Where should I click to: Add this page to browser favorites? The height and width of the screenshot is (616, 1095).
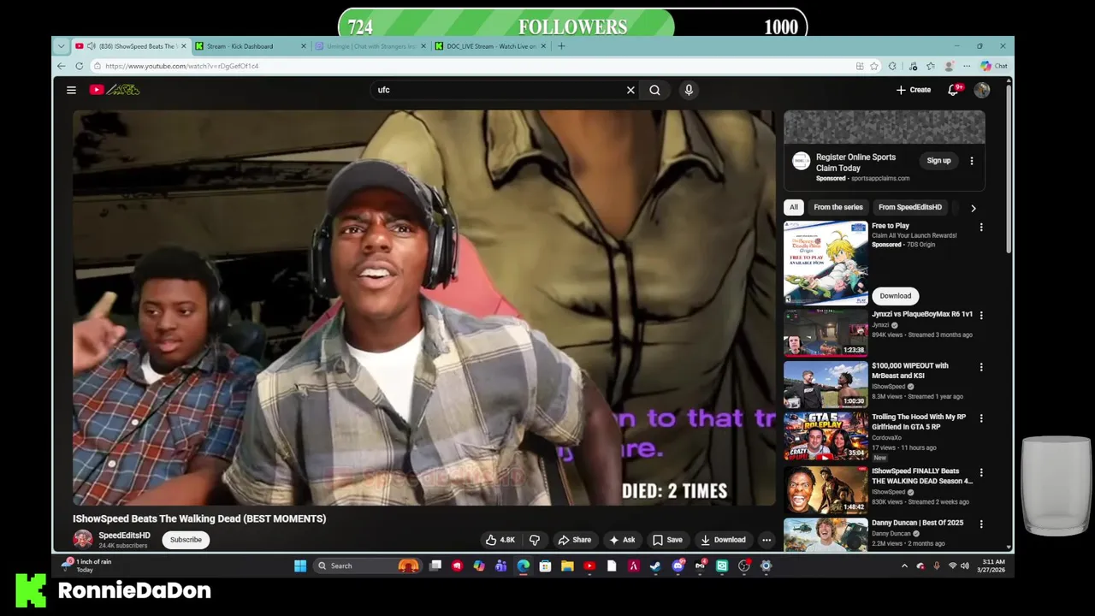click(x=874, y=66)
